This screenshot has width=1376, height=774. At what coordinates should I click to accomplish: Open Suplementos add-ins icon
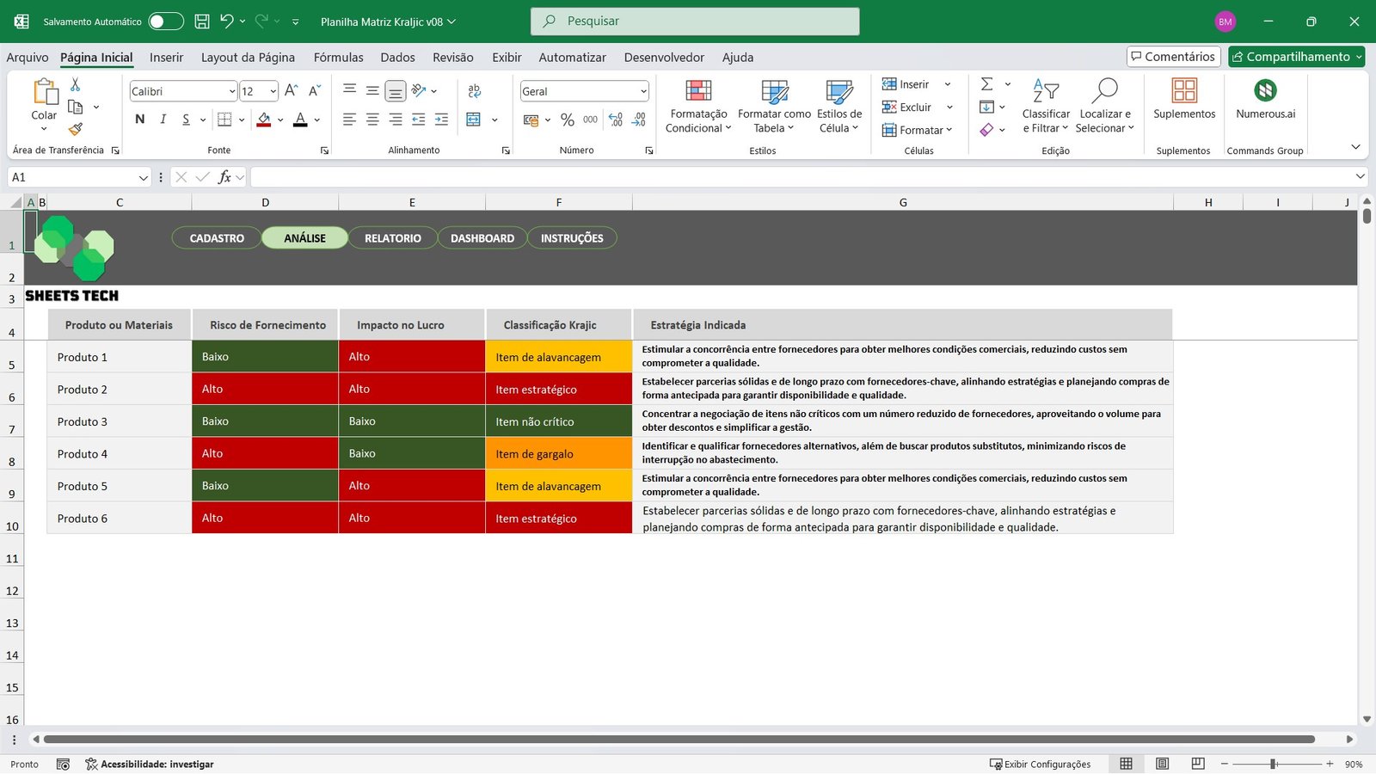1184,90
